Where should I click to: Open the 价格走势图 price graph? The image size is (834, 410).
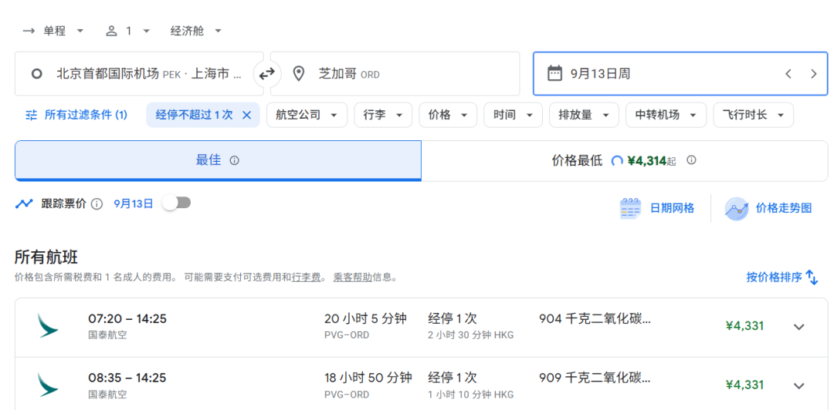[769, 208]
